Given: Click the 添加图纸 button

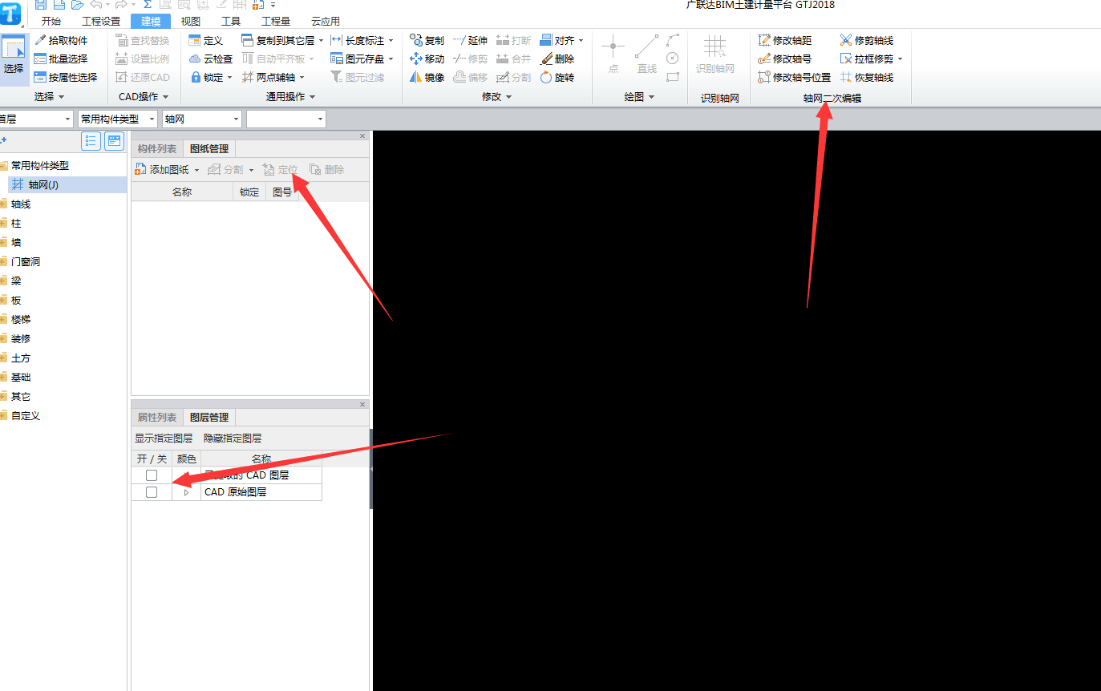Looking at the screenshot, I should click(163, 170).
